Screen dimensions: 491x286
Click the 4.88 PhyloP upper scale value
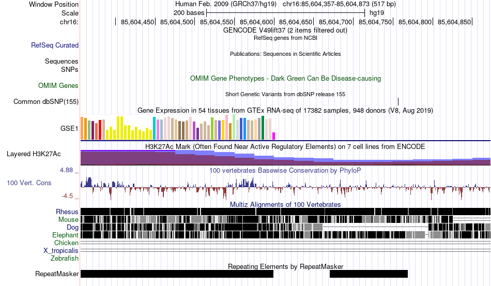(66, 170)
